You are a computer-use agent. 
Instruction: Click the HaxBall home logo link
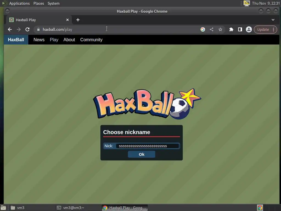tap(16, 40)
